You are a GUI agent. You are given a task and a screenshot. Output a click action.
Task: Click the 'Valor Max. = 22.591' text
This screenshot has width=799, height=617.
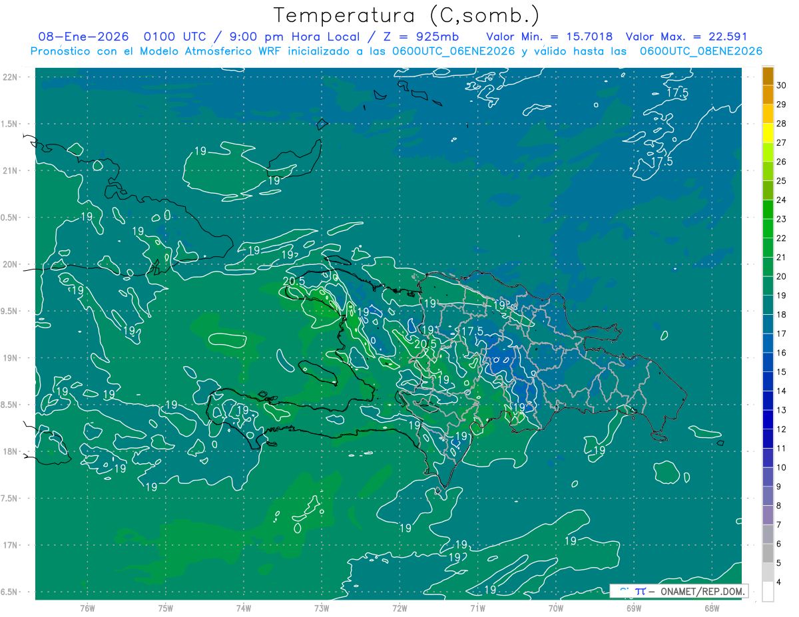tap(686, 37)
